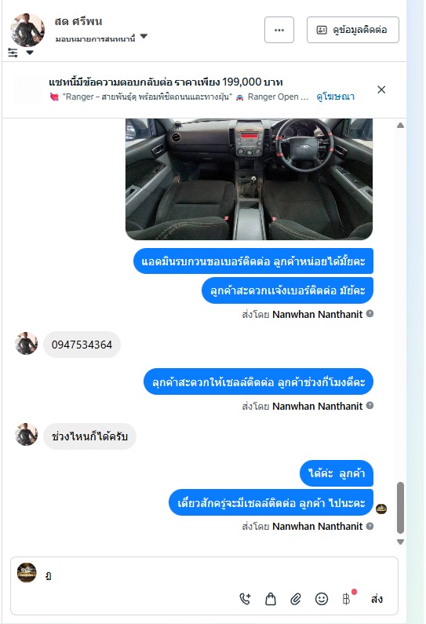
Task: Open the ดูโฆษณา ad link
Action: click(335, 97)
